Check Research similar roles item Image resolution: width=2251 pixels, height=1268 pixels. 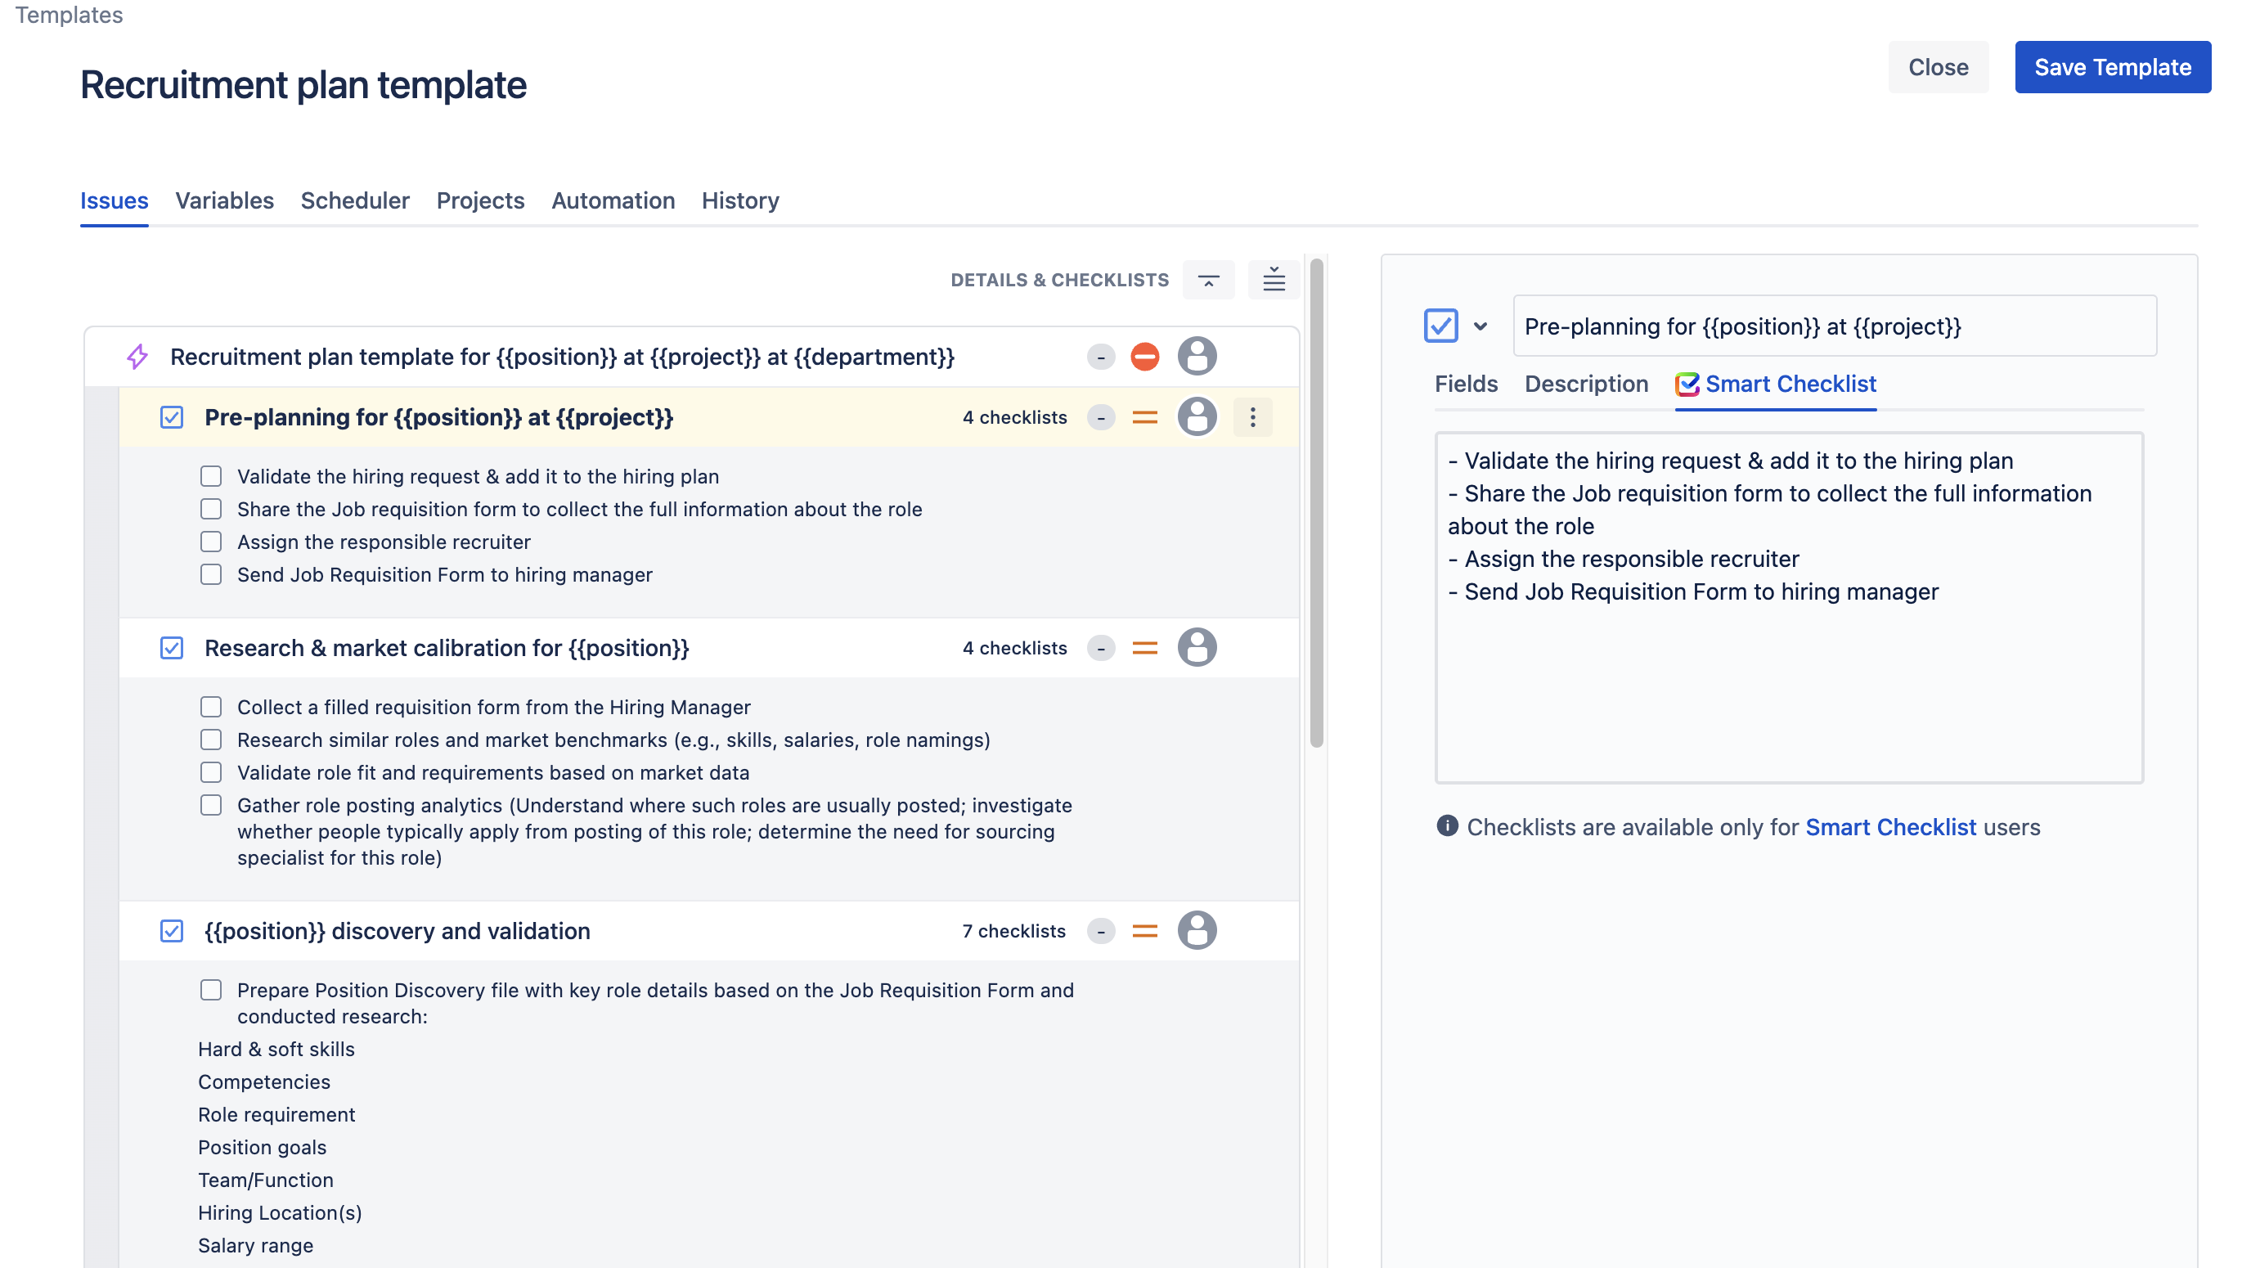pos(210,740)
